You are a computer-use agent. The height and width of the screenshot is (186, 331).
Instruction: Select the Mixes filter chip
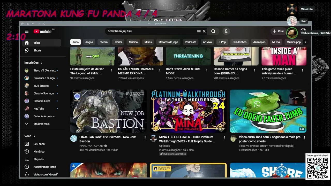coord(148,42)
